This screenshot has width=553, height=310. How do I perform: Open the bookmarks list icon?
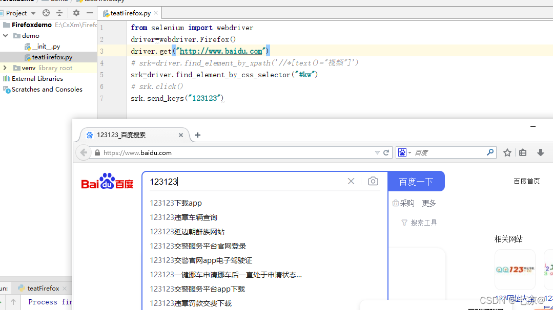(x=523, y=153)
